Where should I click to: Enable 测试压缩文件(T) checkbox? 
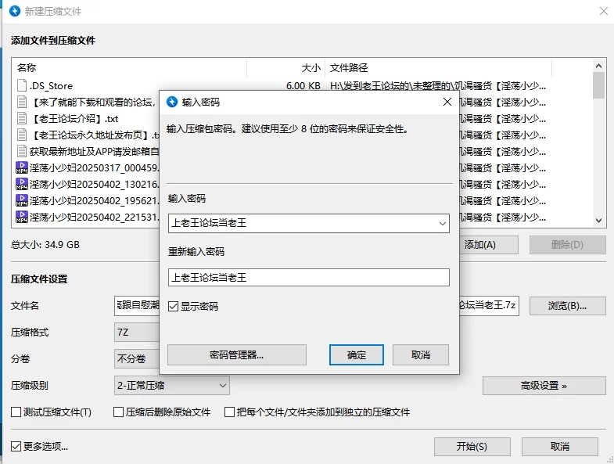(16, 412)
